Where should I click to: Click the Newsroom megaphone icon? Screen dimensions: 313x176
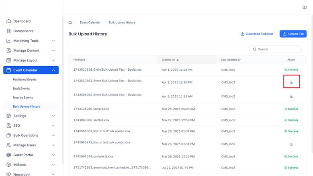8,174
